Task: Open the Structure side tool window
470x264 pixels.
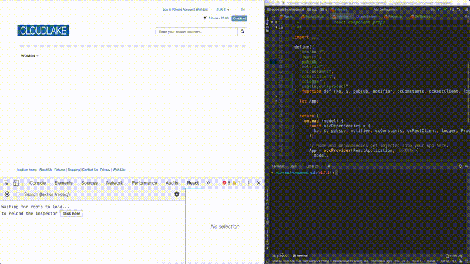Action: (267, 199)
